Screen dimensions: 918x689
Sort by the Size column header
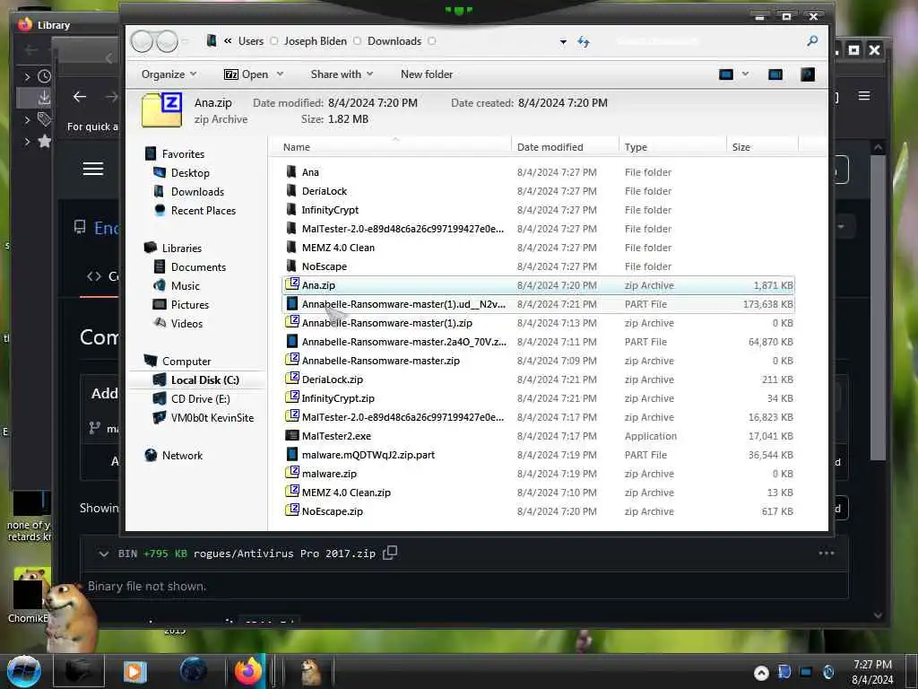[762, 147]
